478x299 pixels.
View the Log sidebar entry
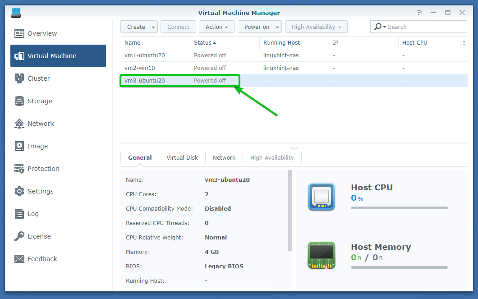coord(33,214)
